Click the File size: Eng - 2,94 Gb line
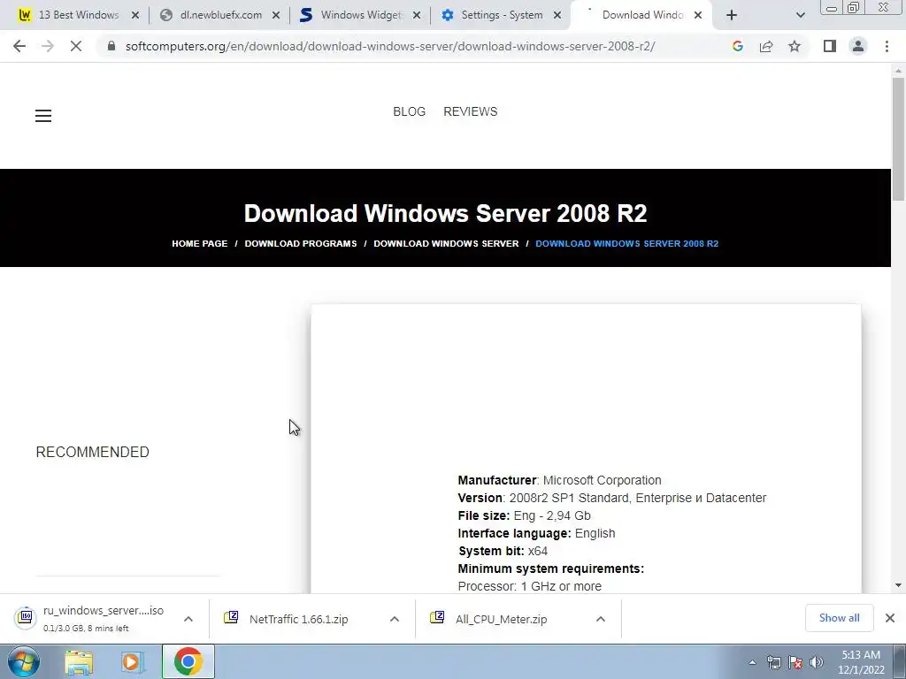 click(524, 515)
